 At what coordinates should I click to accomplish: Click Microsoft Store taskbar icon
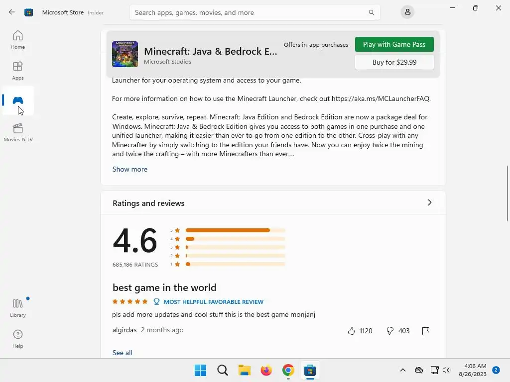(310, 370)
